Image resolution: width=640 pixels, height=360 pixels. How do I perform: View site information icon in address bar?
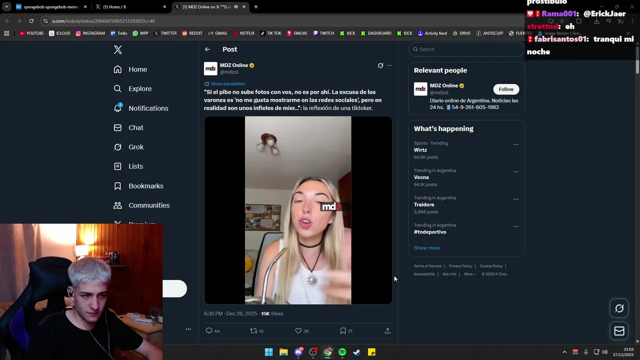[x=45, y=21]
